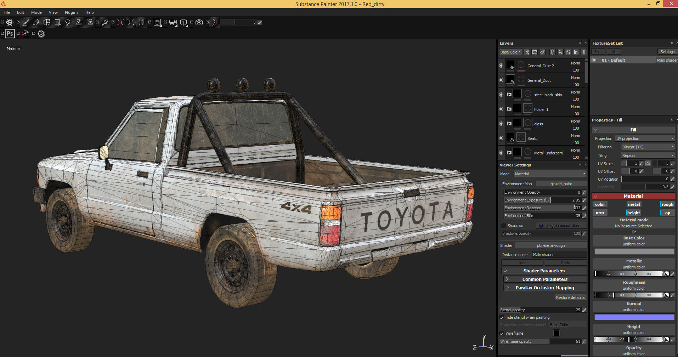The width and height of the screenshot is (678, 357).
Task: Select the Material Picker eyedropper tool
Action: coord(105,22)
